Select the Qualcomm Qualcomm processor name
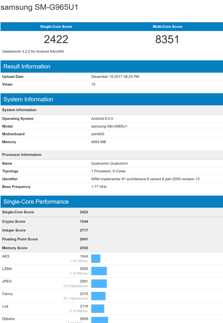223x323 pixels. pyautogui.click(x=110, y=163)
